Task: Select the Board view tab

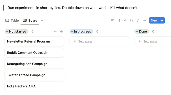Action: [x=30, y=21]
